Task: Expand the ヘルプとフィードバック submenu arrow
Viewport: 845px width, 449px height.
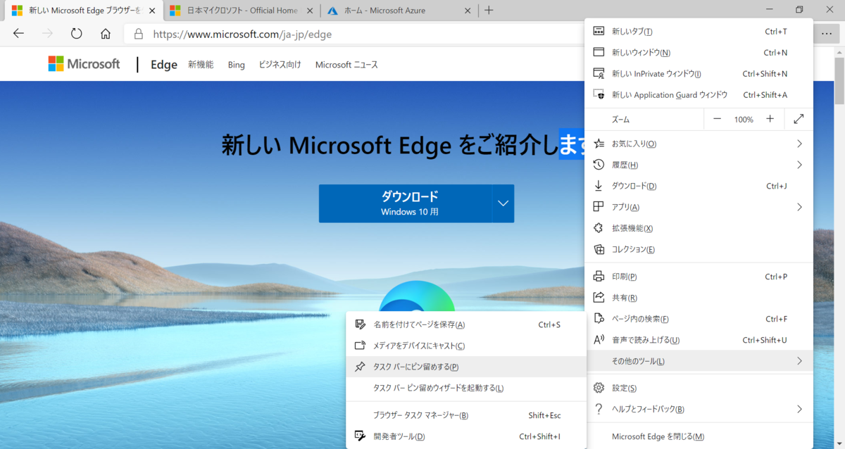Action: click(799, 409)
